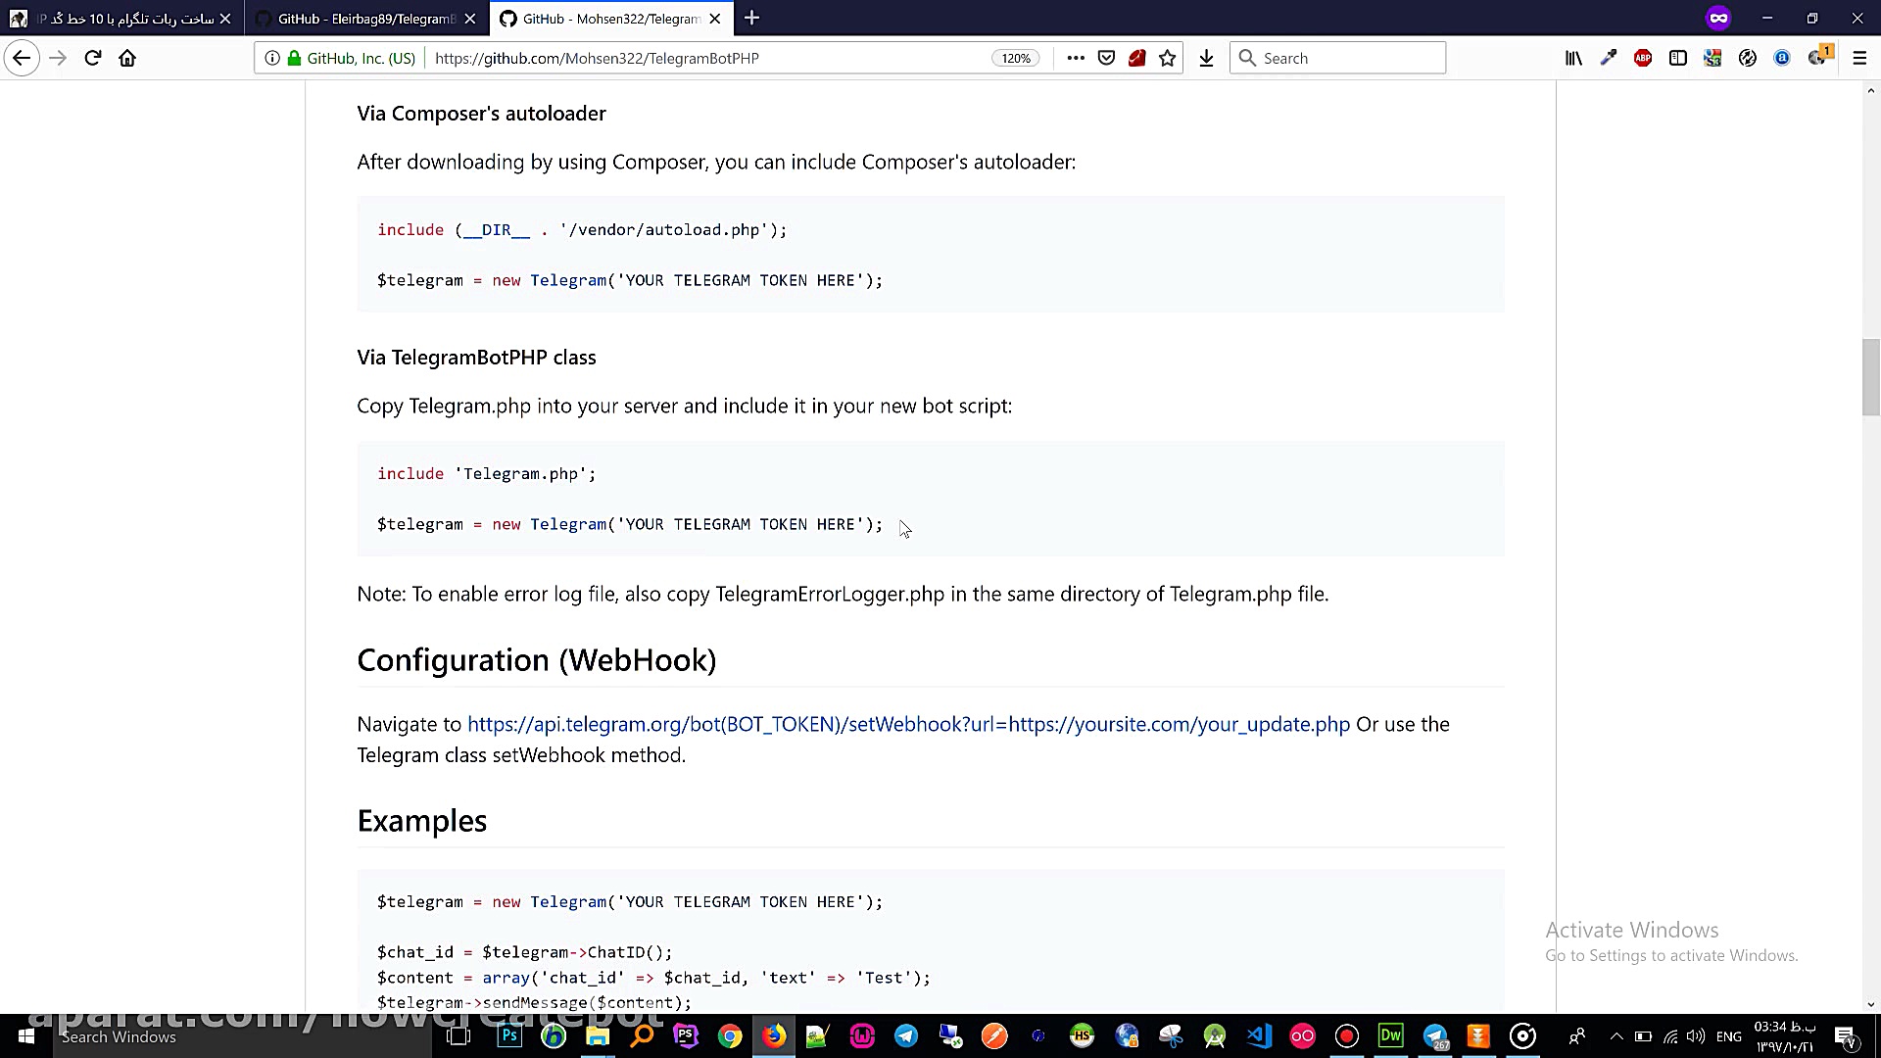
Task: Open the Firefox hamburger menu
Action: [x=1859, y=58]
